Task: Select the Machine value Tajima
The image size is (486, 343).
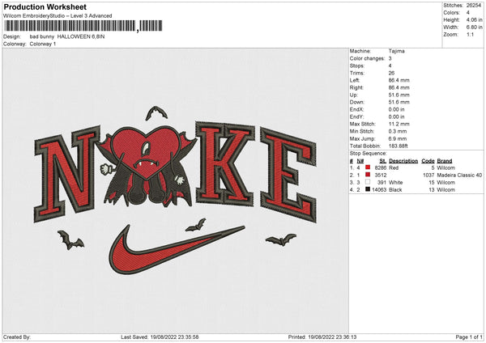Action: [396, 51]
